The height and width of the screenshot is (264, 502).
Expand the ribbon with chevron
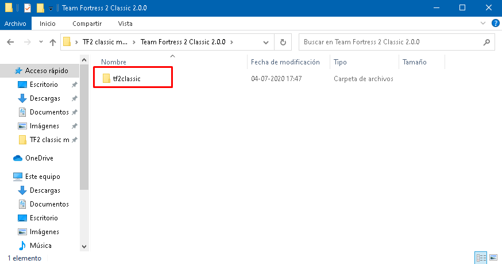[483, 23]
